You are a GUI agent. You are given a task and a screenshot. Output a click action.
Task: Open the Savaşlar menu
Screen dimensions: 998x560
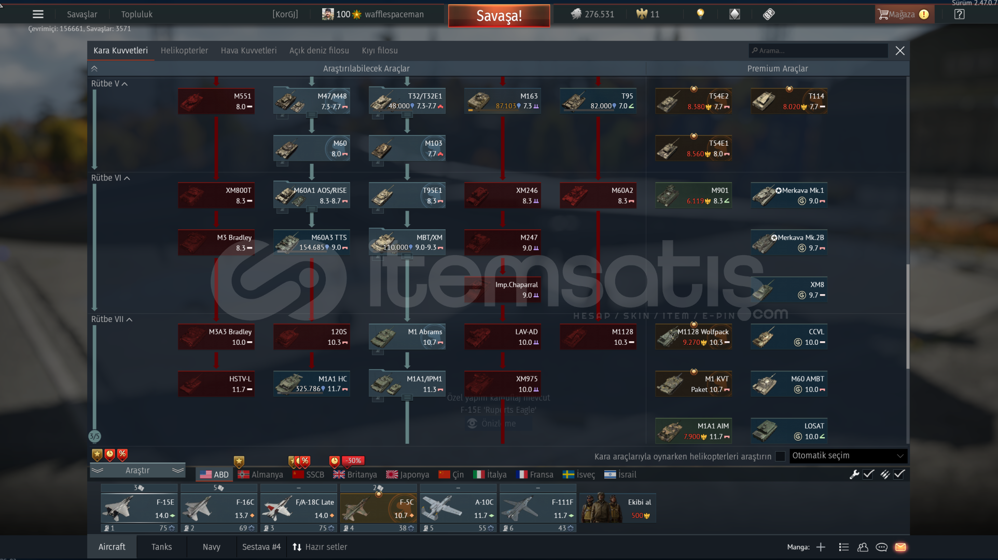pos(82,15)
